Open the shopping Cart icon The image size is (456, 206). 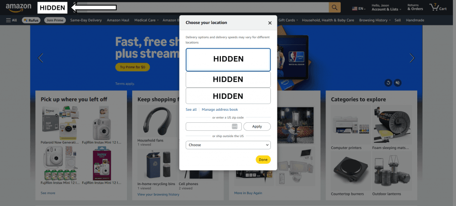438,7
